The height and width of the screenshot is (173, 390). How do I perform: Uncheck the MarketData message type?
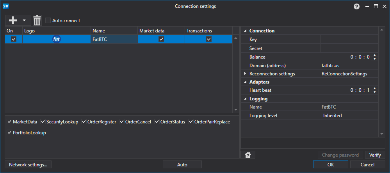click(9, 122)
